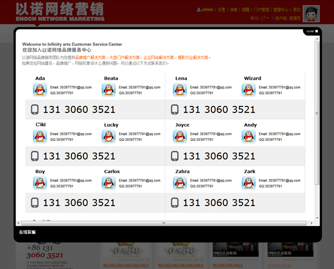
Task: Click the phone icon under Joyce
Action: [175, 156]
